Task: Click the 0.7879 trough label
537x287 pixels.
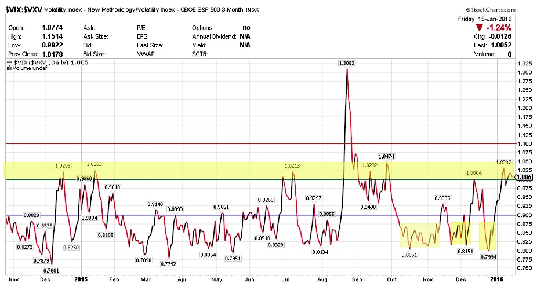Action: 41,261
